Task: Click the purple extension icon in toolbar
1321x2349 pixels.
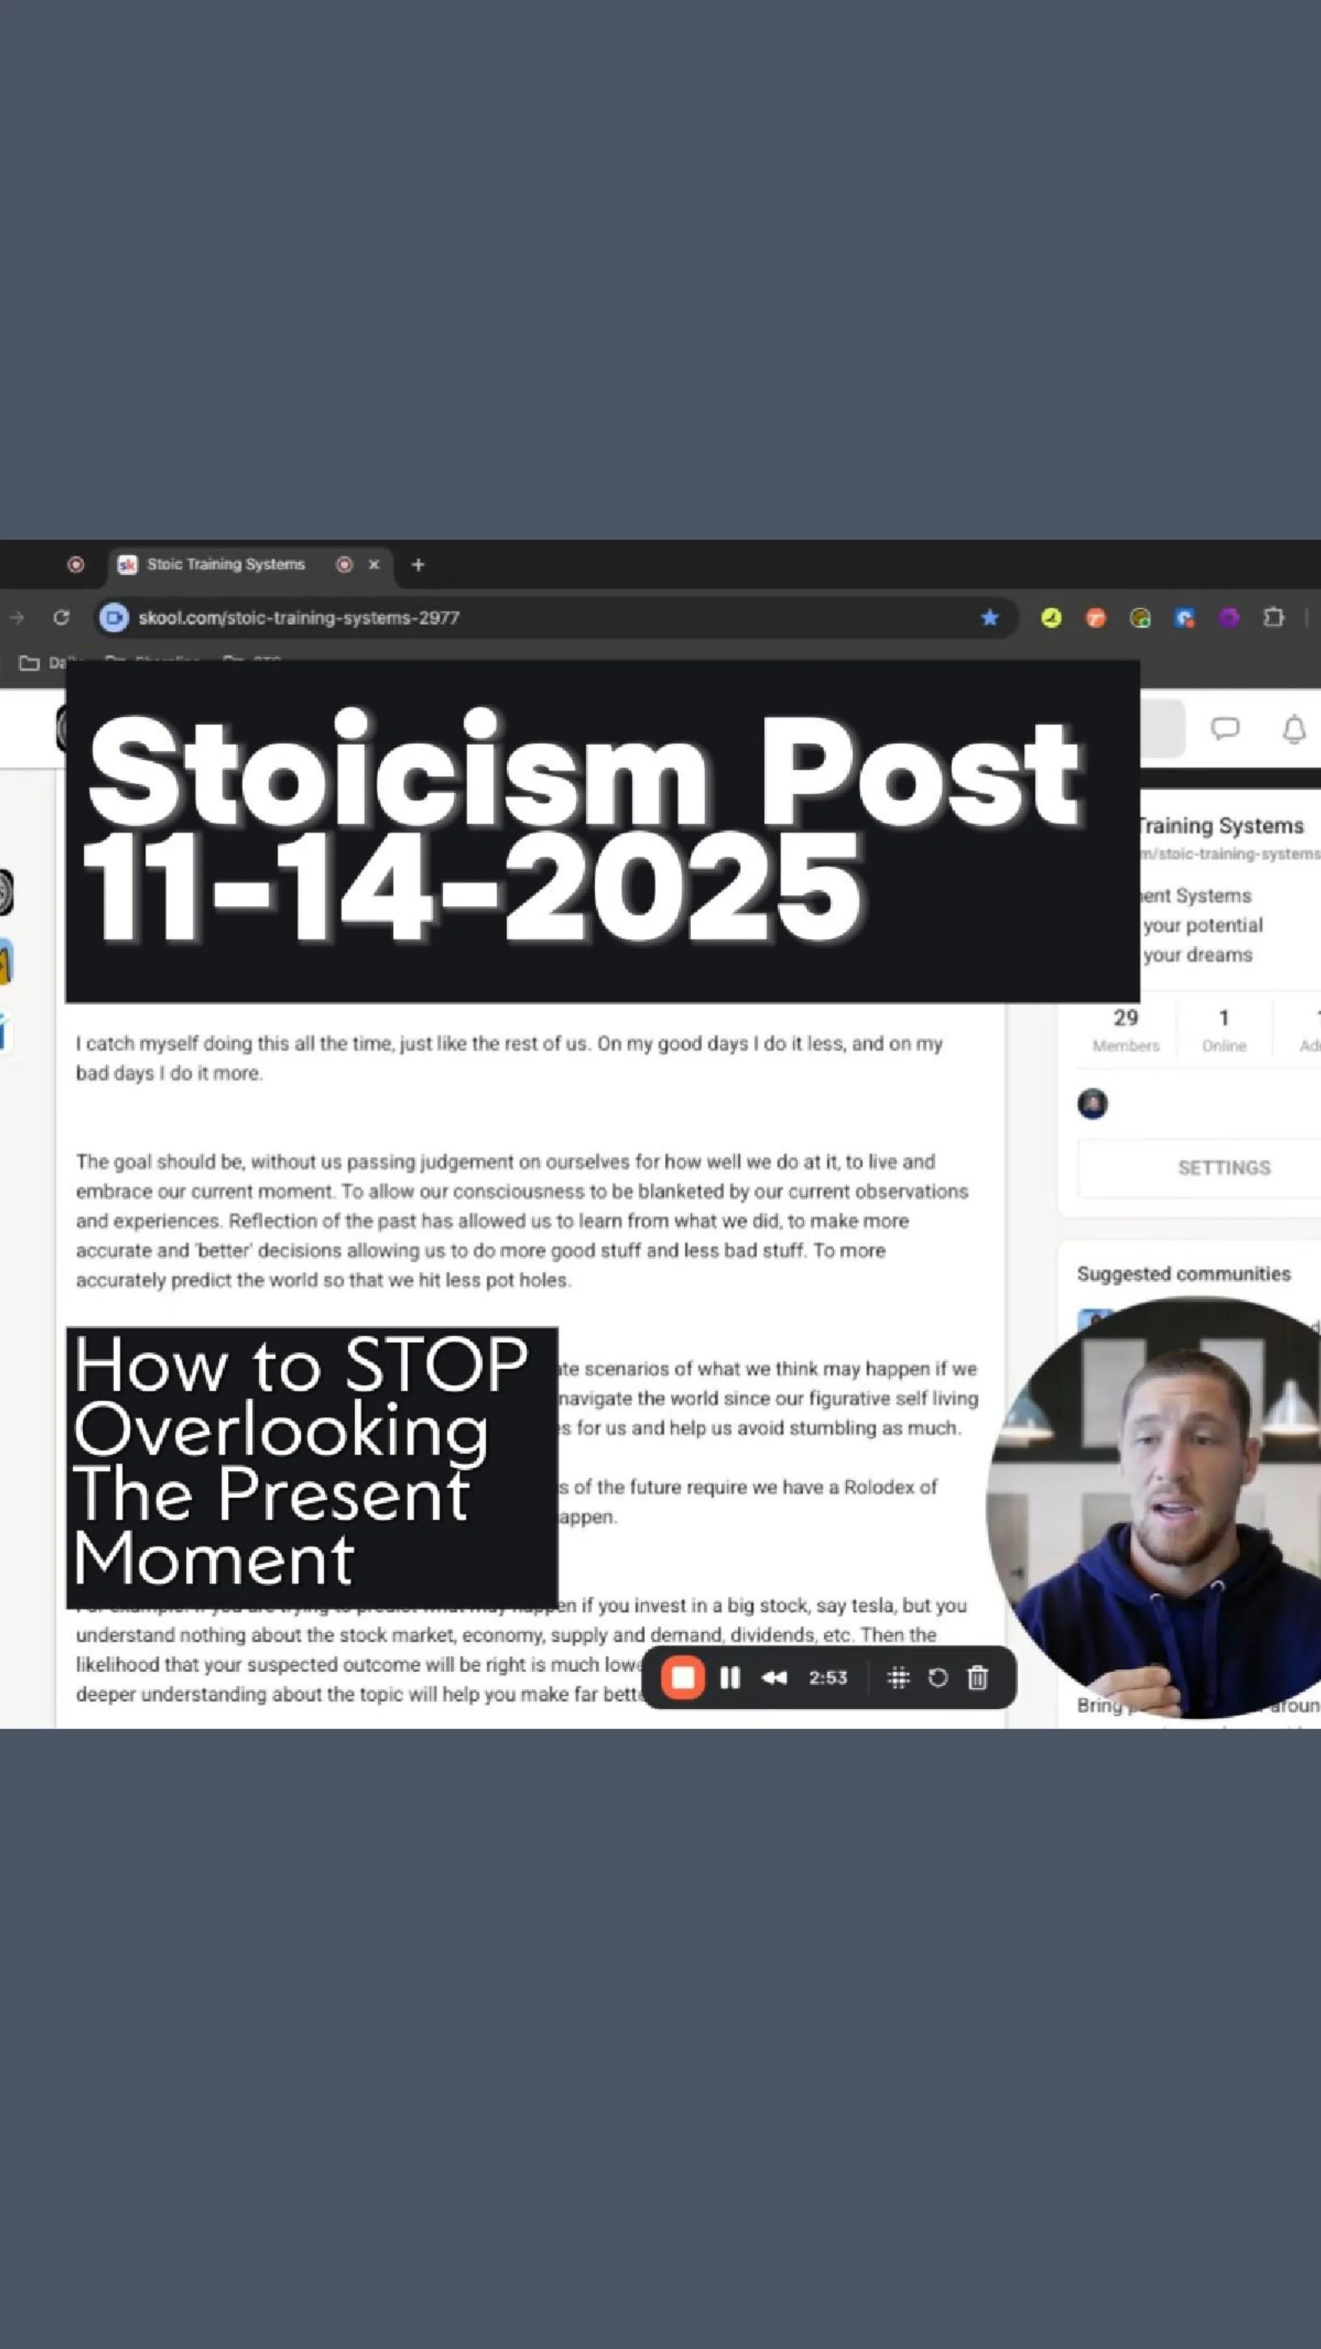Action: [x=1229, y=618]
